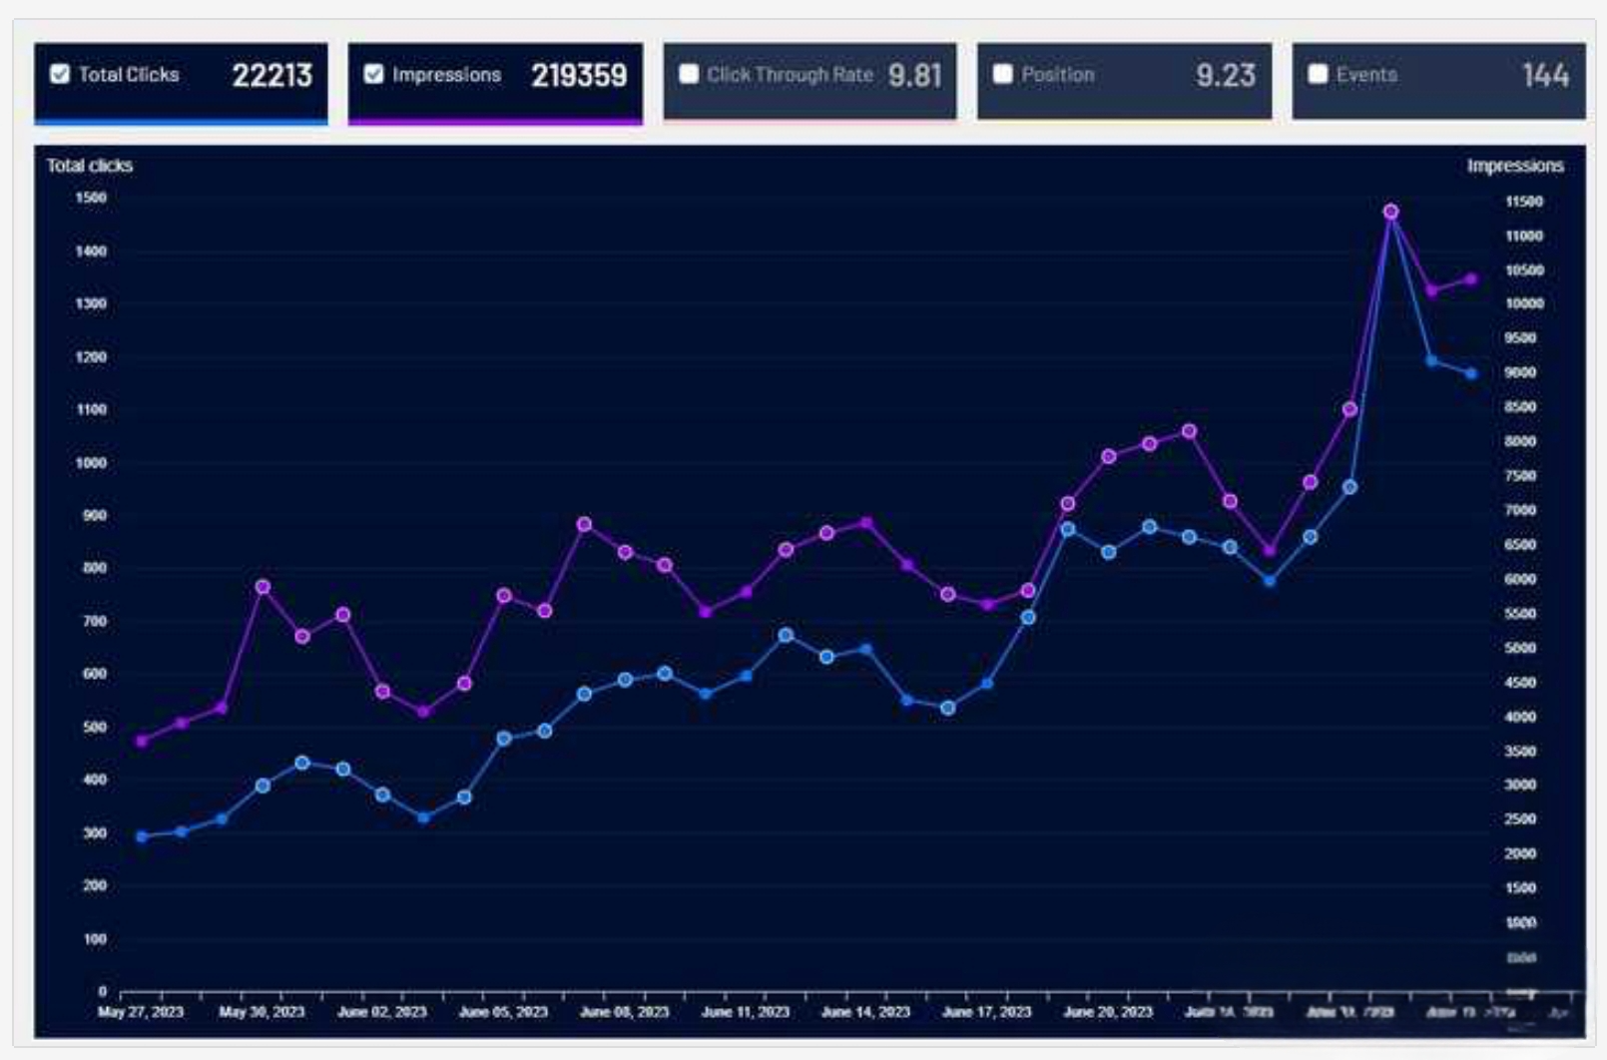Click the June 02, 2023 date label

382,1012
